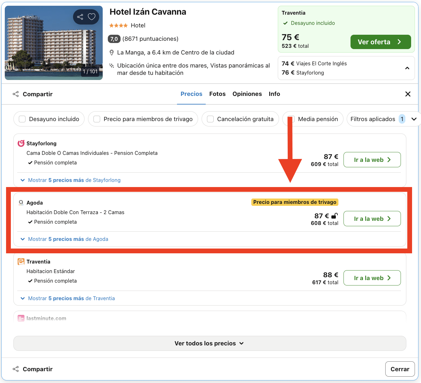Enable the Desayuno incluido filter
This screenshot has width=421, height=383.
[22, 119]
